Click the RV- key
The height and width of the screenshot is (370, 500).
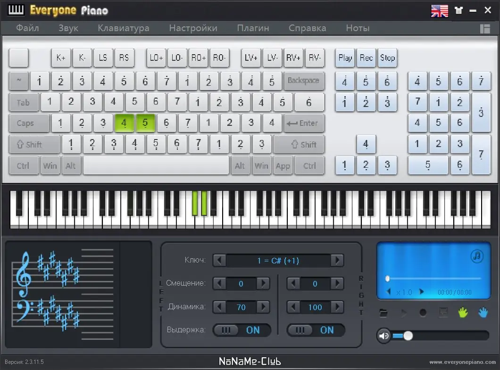click(315, 58)
